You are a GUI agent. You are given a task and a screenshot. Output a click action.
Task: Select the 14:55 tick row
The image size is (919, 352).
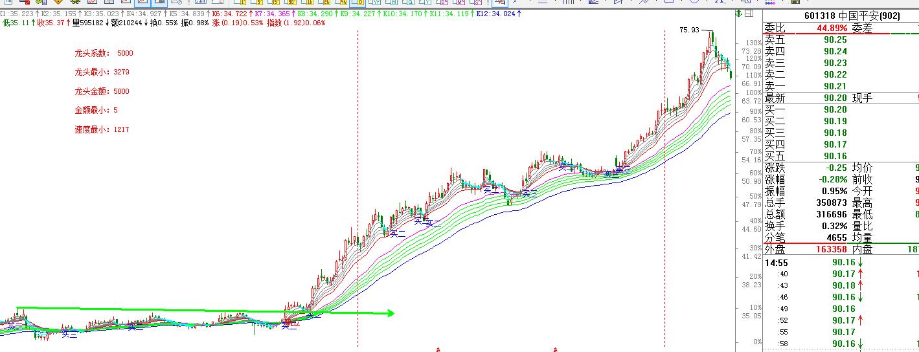(x=841, y=262)
